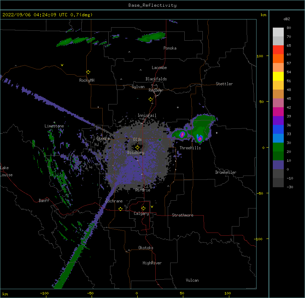305x298 pixels.
Task: Click the km unit label in top right
Action: [264, 15]
